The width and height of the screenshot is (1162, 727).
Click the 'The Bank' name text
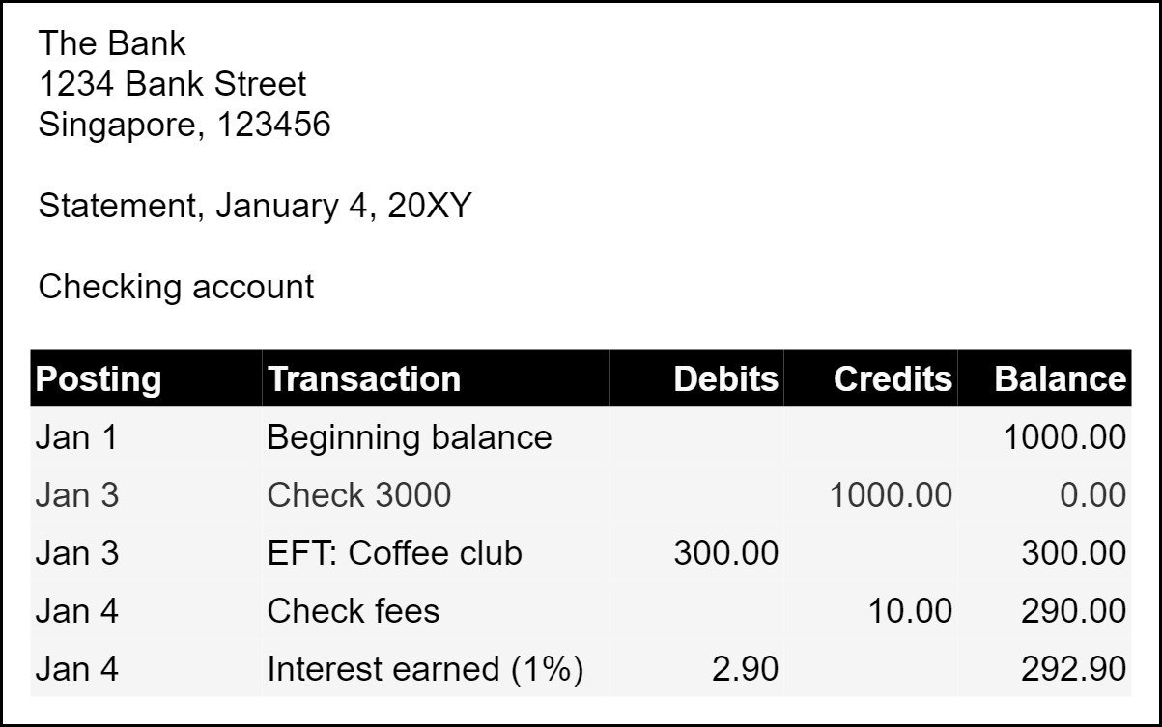(x=112, y=43)
